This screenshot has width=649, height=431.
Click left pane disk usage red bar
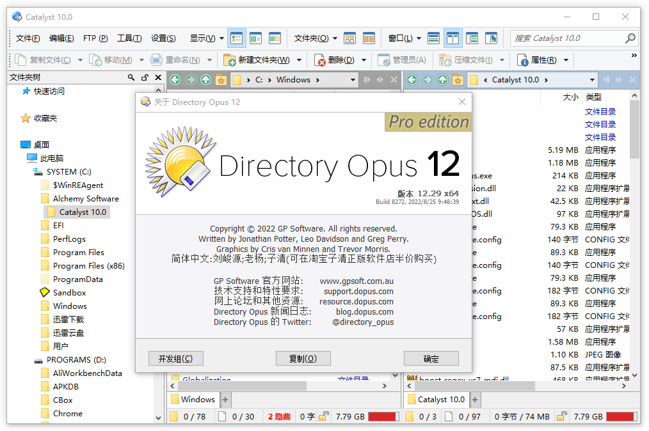click(x=383, y=416)
